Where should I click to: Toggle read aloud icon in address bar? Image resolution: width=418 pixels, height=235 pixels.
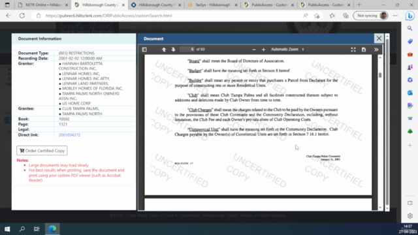[x=306, y=16]
